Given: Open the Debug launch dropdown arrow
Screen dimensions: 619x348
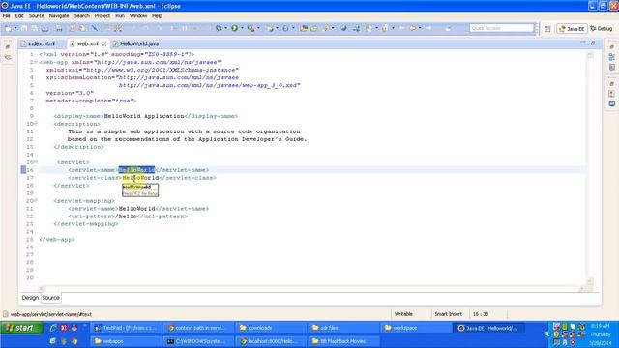Looking at the screenshot, I should (225, 28).
